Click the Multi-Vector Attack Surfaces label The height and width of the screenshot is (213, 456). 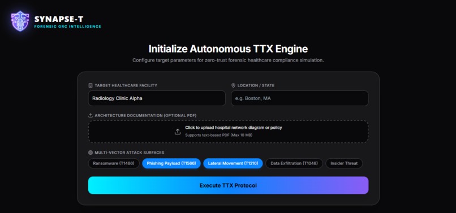coord(130,153)
